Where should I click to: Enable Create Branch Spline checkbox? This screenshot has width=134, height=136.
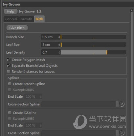pos(10,84)
